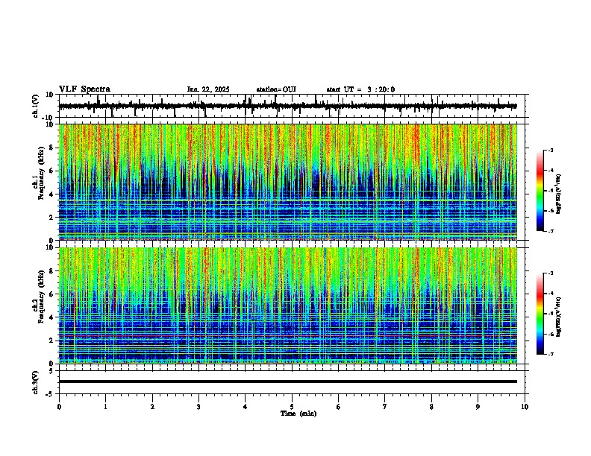Image resolution: width=591 pixels, height=456 pixels.
Task: Click the log(PSD) label beside ch.2 color scale
Action: coord(559,317)
